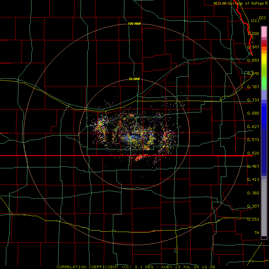This screenshot has width=269, height=269.
Task: Click the 0.307 scale value
Action: click(x=253, y=206)
